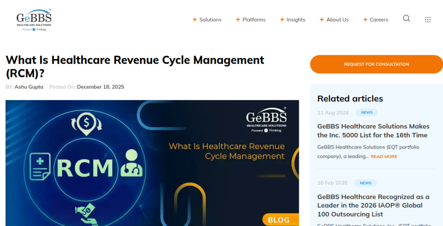Expand the plus icon beside Solutions
The width and height of the screenshot is (443, 226).
coord(194,20)
